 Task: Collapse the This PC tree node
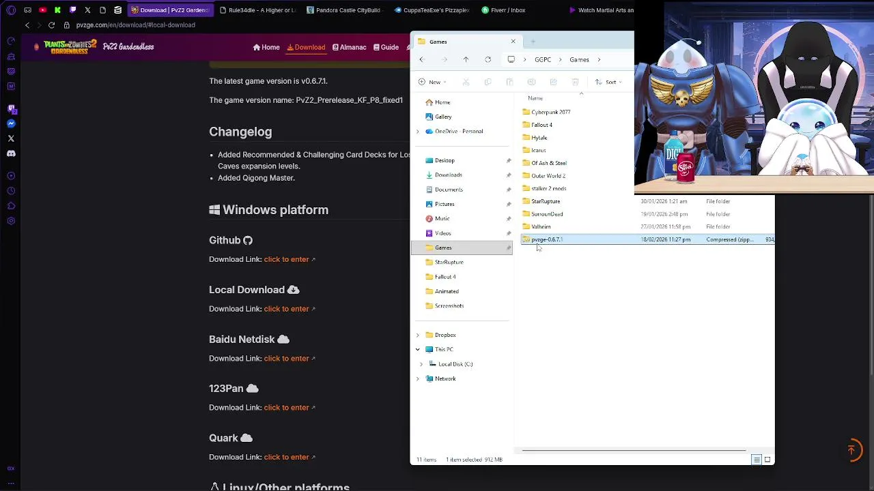coord(418,350)
